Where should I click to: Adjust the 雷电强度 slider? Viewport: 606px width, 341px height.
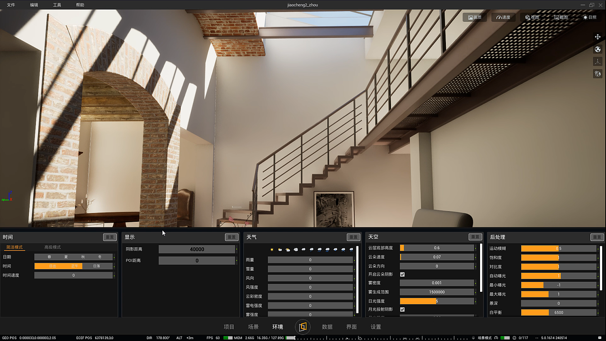[310, 306]
